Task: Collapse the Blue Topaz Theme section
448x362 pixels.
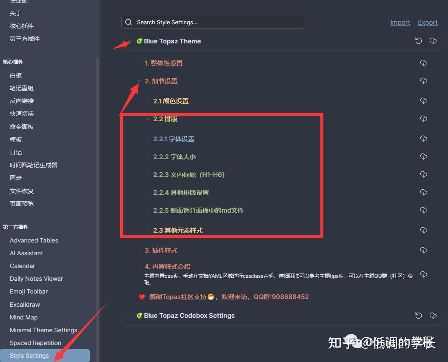Action: (130, 41)
